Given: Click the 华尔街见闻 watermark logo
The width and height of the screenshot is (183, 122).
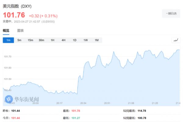Looking at the screenshot, I should 23,99.
